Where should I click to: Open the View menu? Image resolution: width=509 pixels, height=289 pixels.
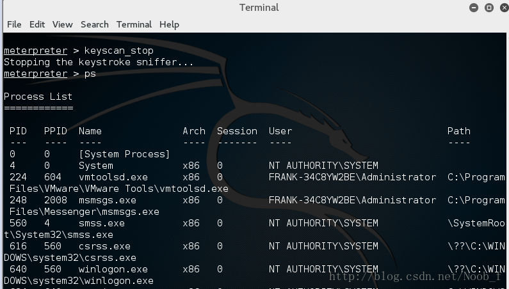click(x=62, y=24)
